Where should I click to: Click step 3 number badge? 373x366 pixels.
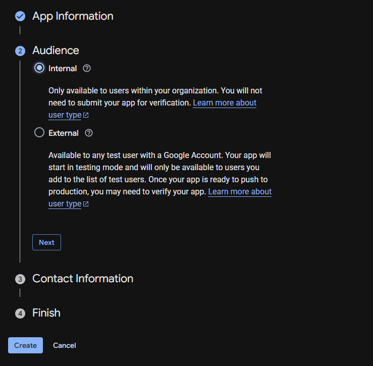coord(20,279)
